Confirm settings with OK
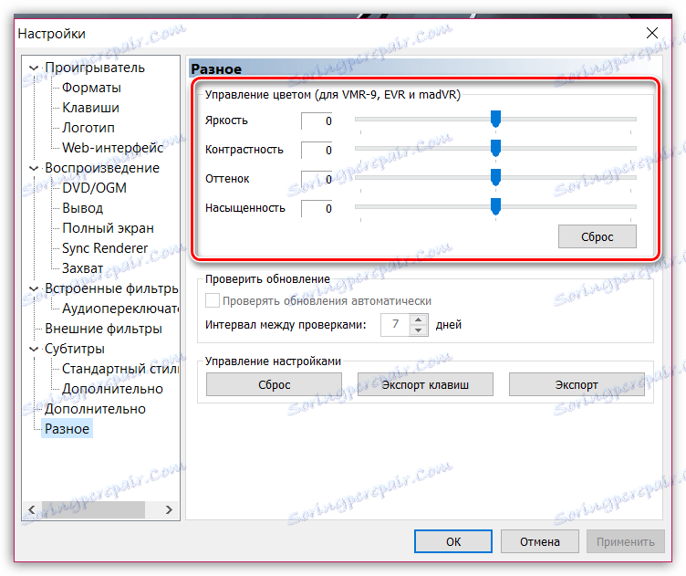Image resolution: width=686 pixels, height=576 pixels. click(453, 541)
